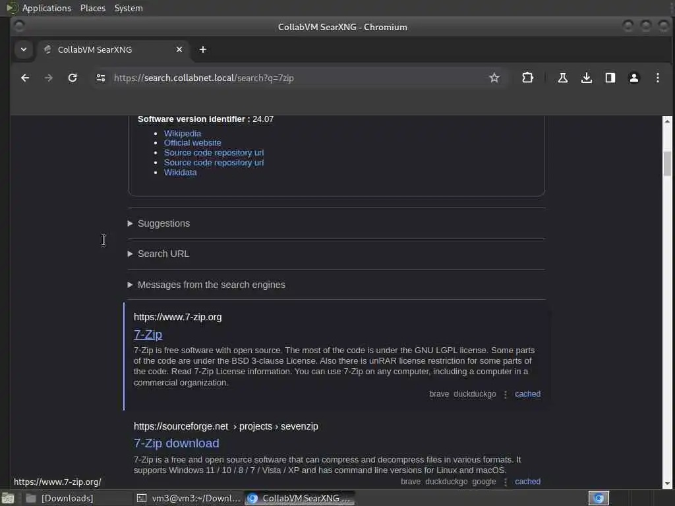Click the show desktop icon in taskbar
This screenshot has height=506, width=675.
click(x=8, y=498)
